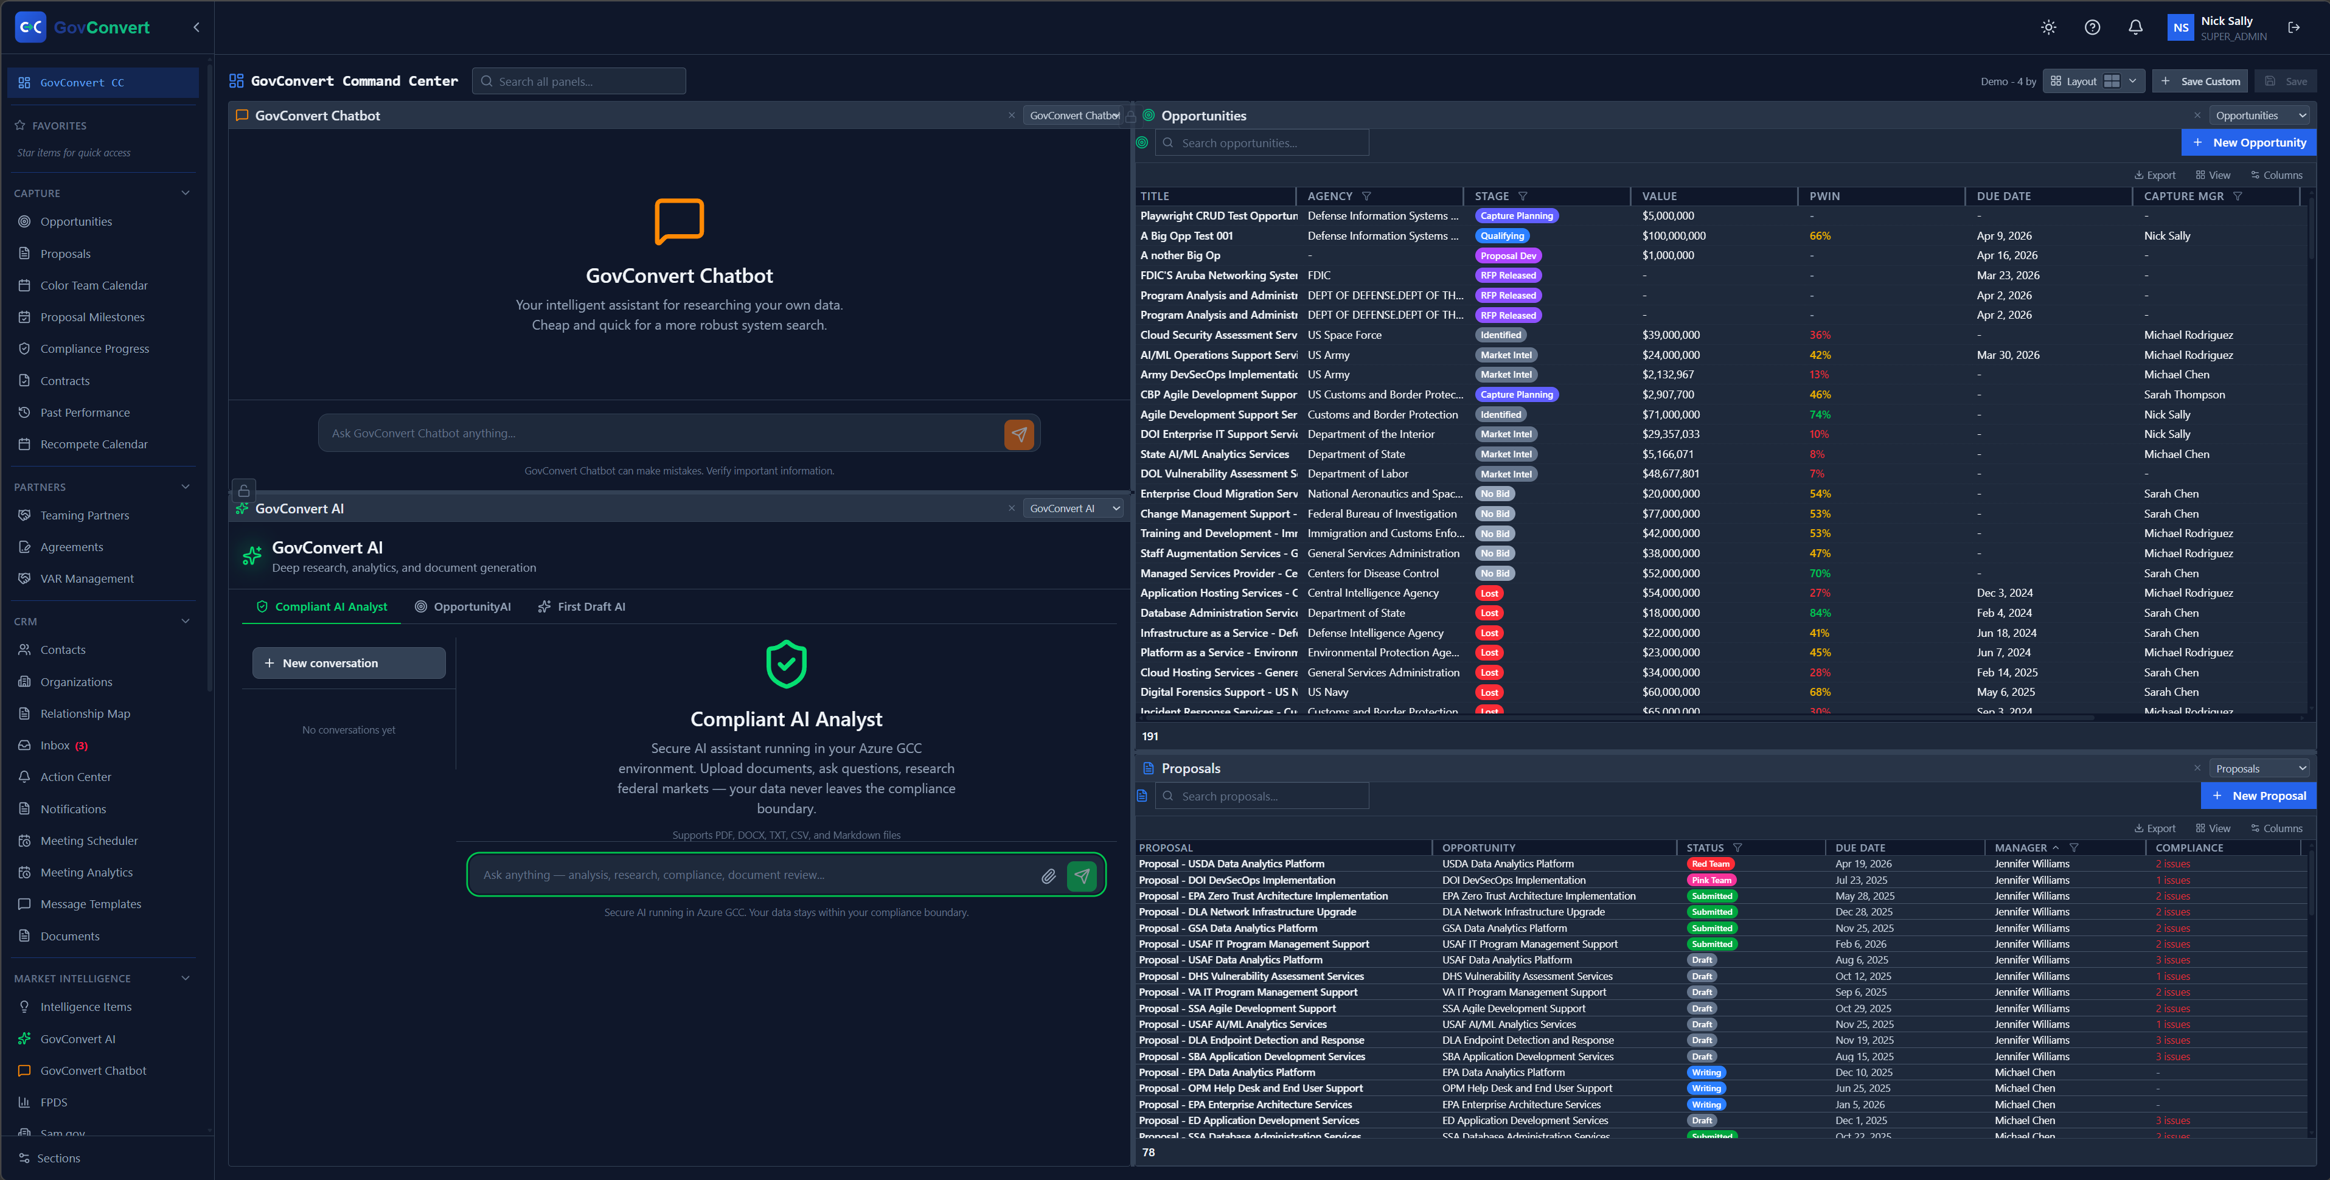Image resolution: width=2330 pixels, height=1180 pixels.
Task: Open Teaming Partners in sidebar
Action: (x=85, y=515)
